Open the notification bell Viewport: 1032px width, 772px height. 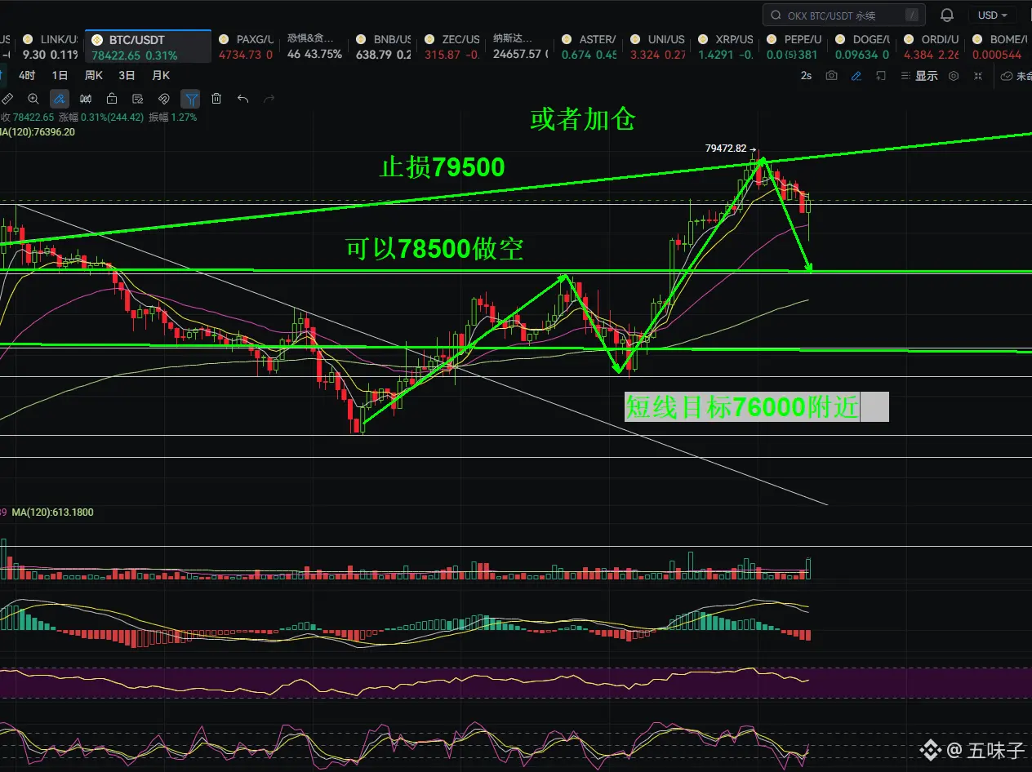[x=947, y=15]
